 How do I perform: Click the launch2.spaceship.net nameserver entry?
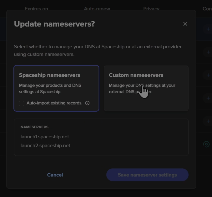(x=45, y=146)
